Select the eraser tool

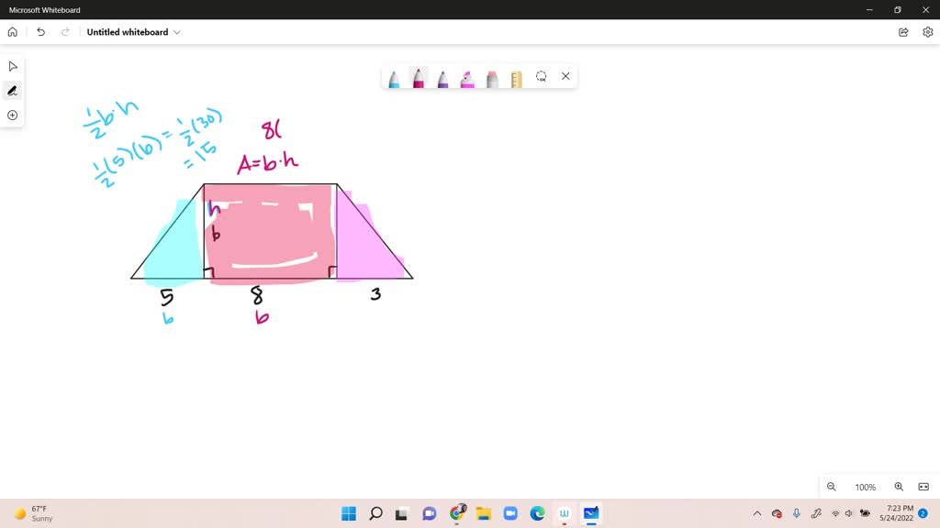tap(491, 77)
